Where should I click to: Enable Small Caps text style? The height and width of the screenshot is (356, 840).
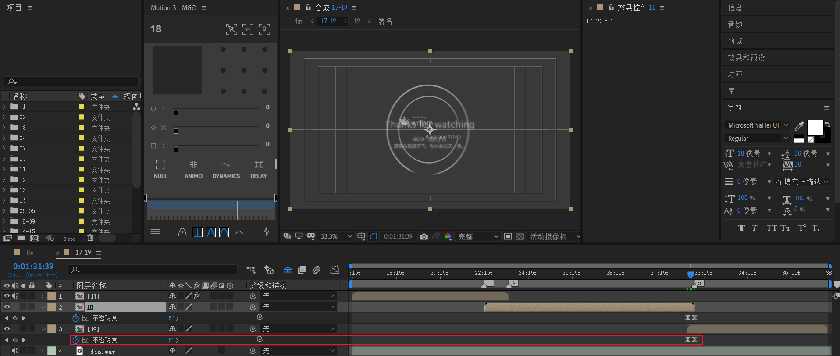(785, 228)
